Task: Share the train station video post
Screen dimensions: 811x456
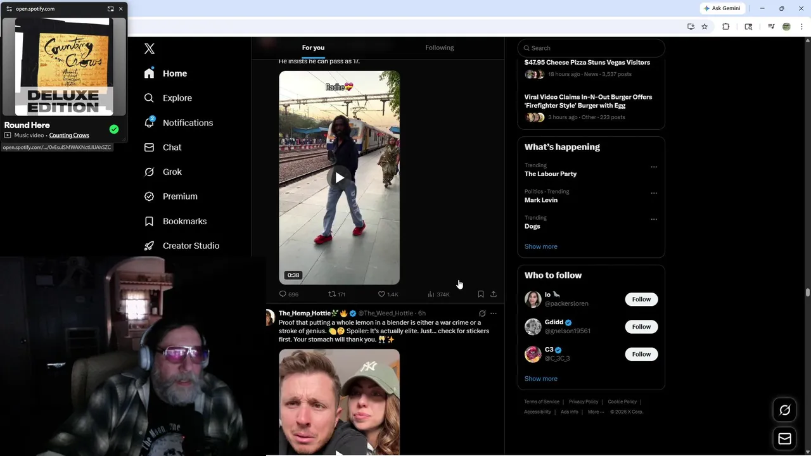Action: 494,294
